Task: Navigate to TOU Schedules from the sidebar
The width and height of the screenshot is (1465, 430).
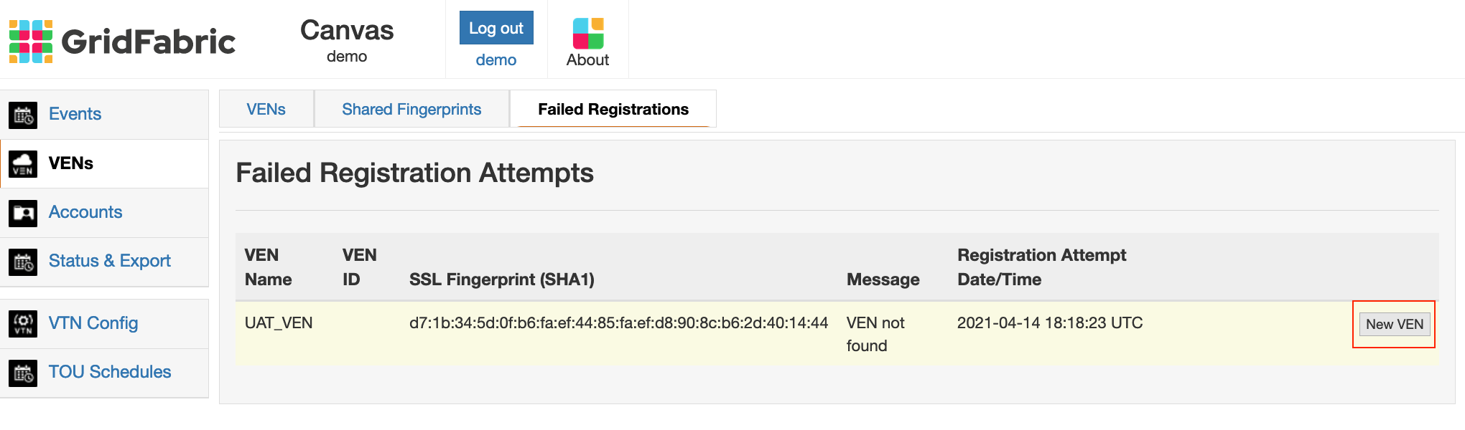Action: tap(110, 372)
